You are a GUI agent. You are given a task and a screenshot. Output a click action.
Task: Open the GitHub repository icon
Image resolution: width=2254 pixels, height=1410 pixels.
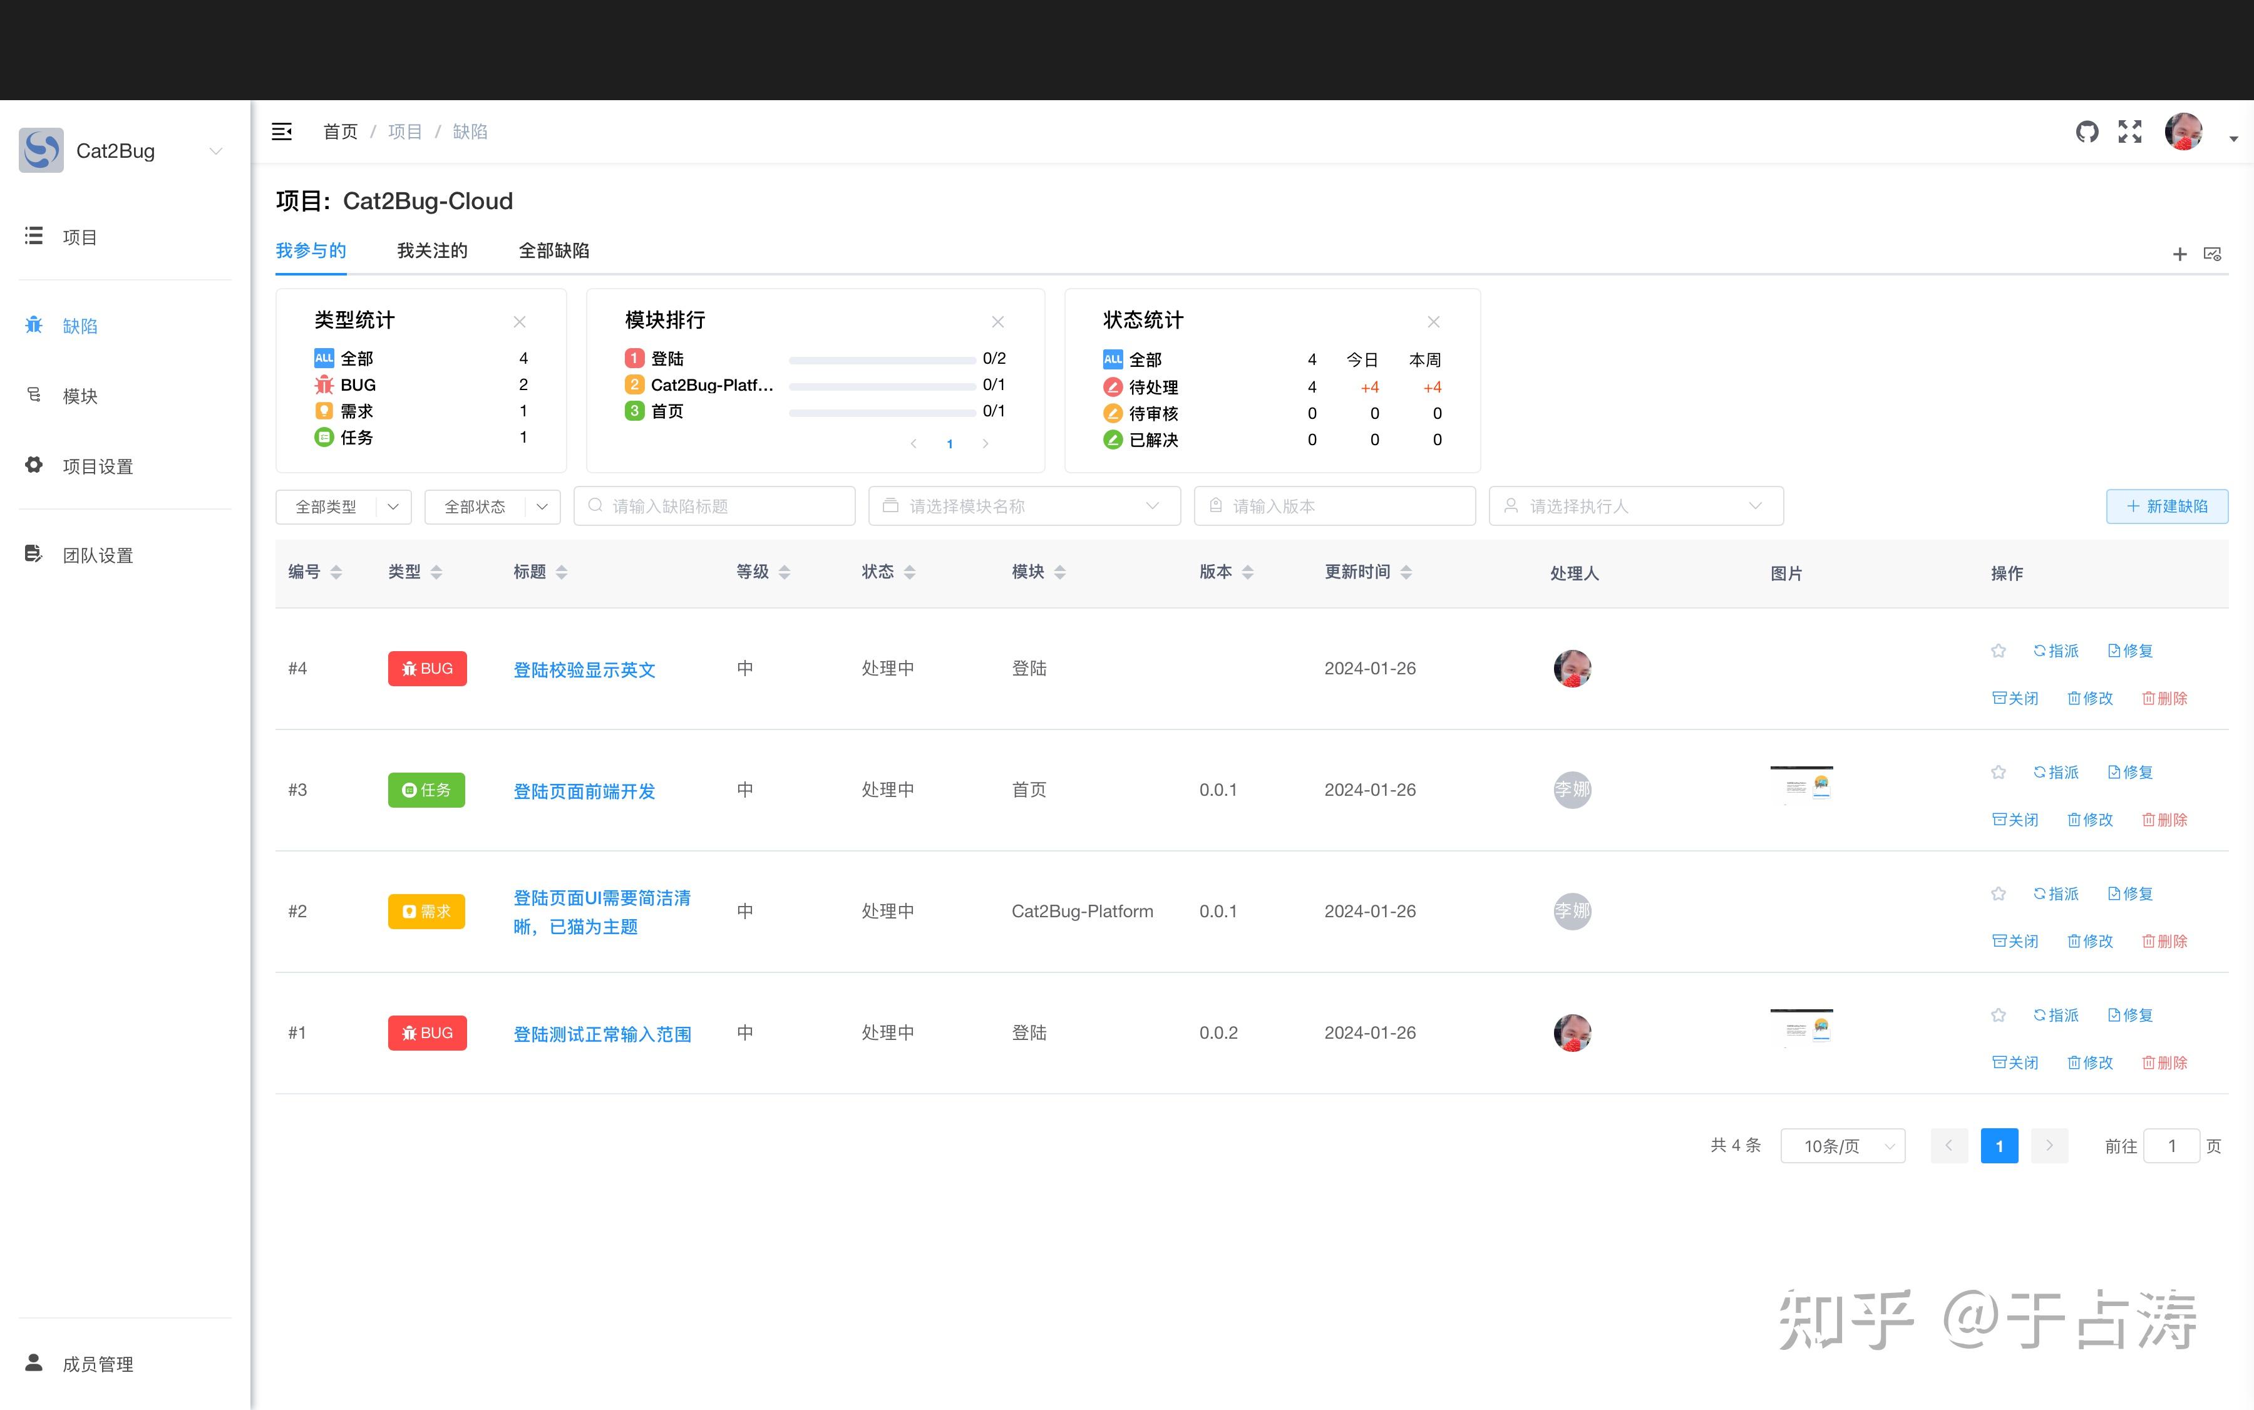coord(2087,131)
